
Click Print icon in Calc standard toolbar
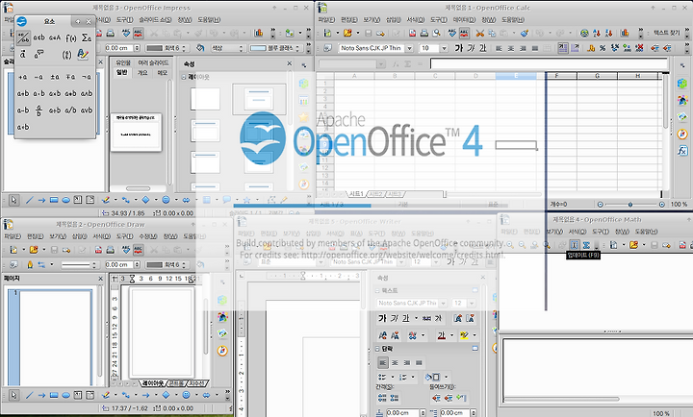(x=424, y=33)
